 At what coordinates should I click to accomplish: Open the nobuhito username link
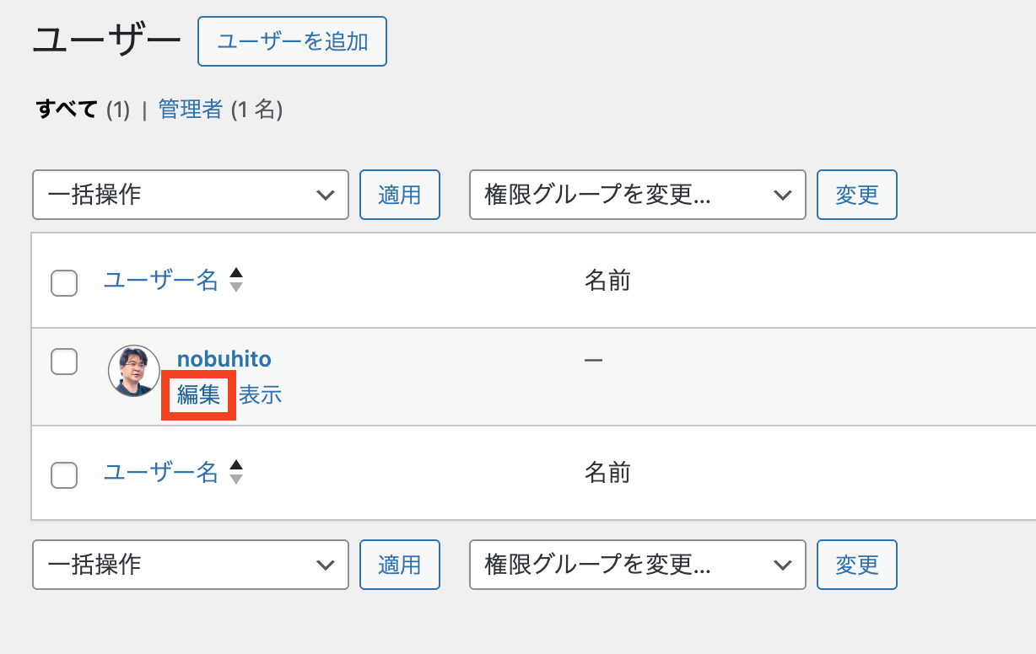[224, 360]
